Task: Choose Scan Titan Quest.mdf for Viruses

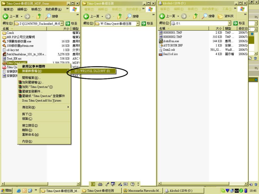Action: tap(44, 101)
